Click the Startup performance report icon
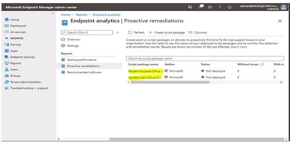 click(63, 60)
